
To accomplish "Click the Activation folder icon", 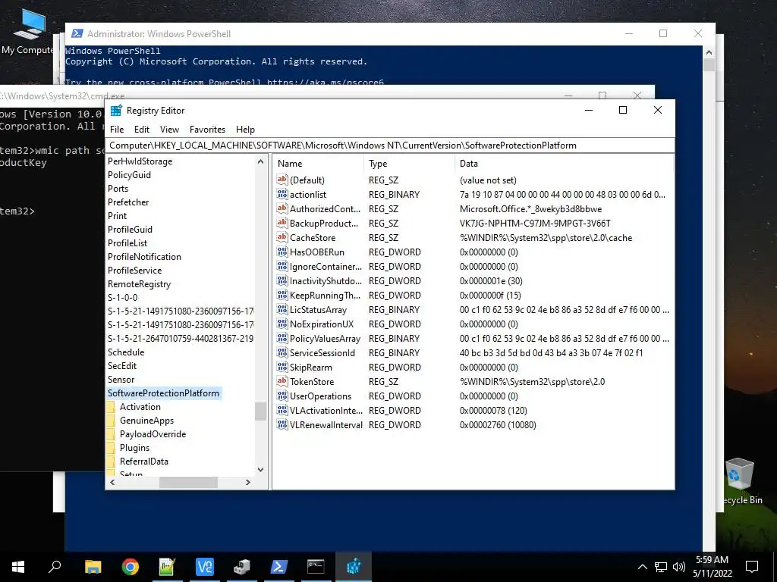I will tap(112, 407).
